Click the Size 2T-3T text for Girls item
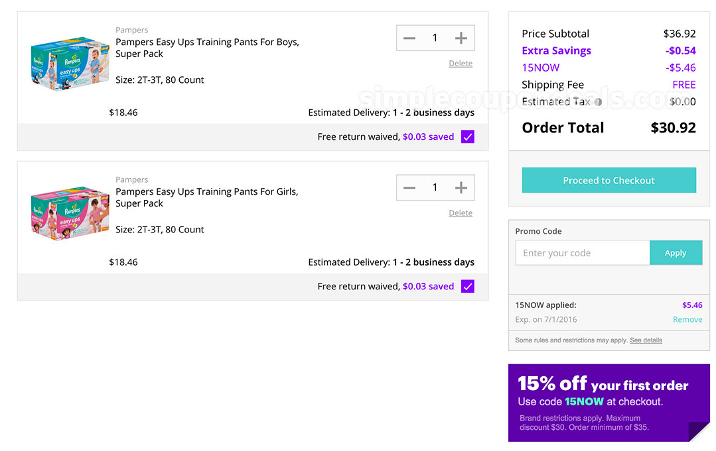The width and height of the screenshot is (716, 451). pos(159,229)
